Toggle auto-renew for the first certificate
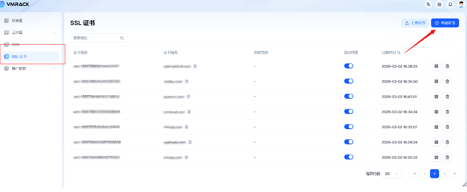The image size is (467, 192). pos(349,66)
